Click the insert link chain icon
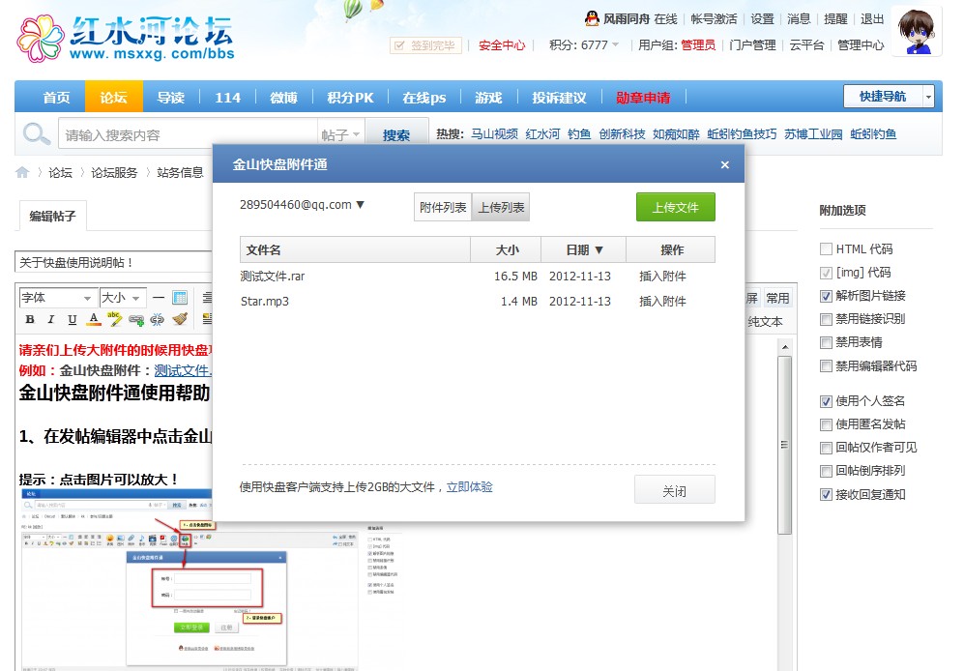Screen dimensions: 964x671 click(x=136, y=319)
